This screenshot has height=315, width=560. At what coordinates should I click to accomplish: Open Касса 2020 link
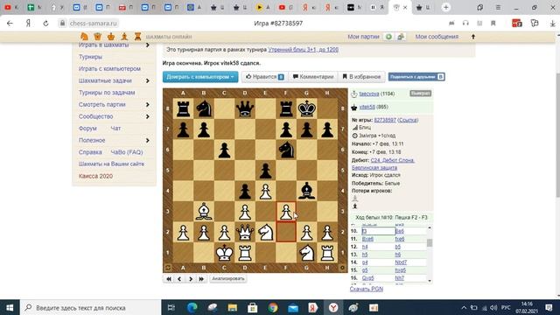[95, 176]
